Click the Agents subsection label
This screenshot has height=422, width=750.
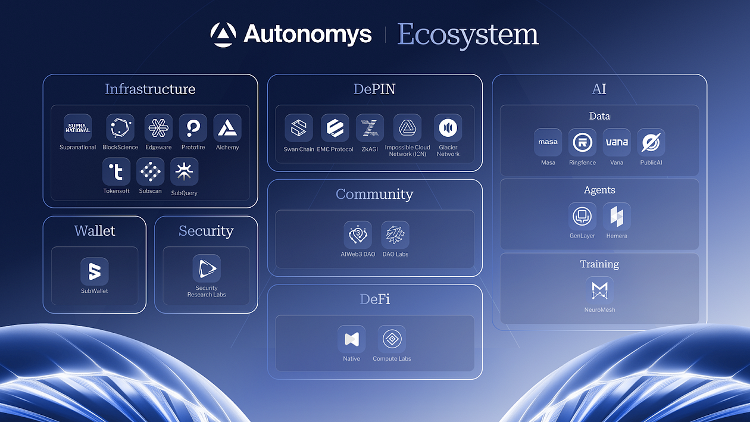[599, 190]
